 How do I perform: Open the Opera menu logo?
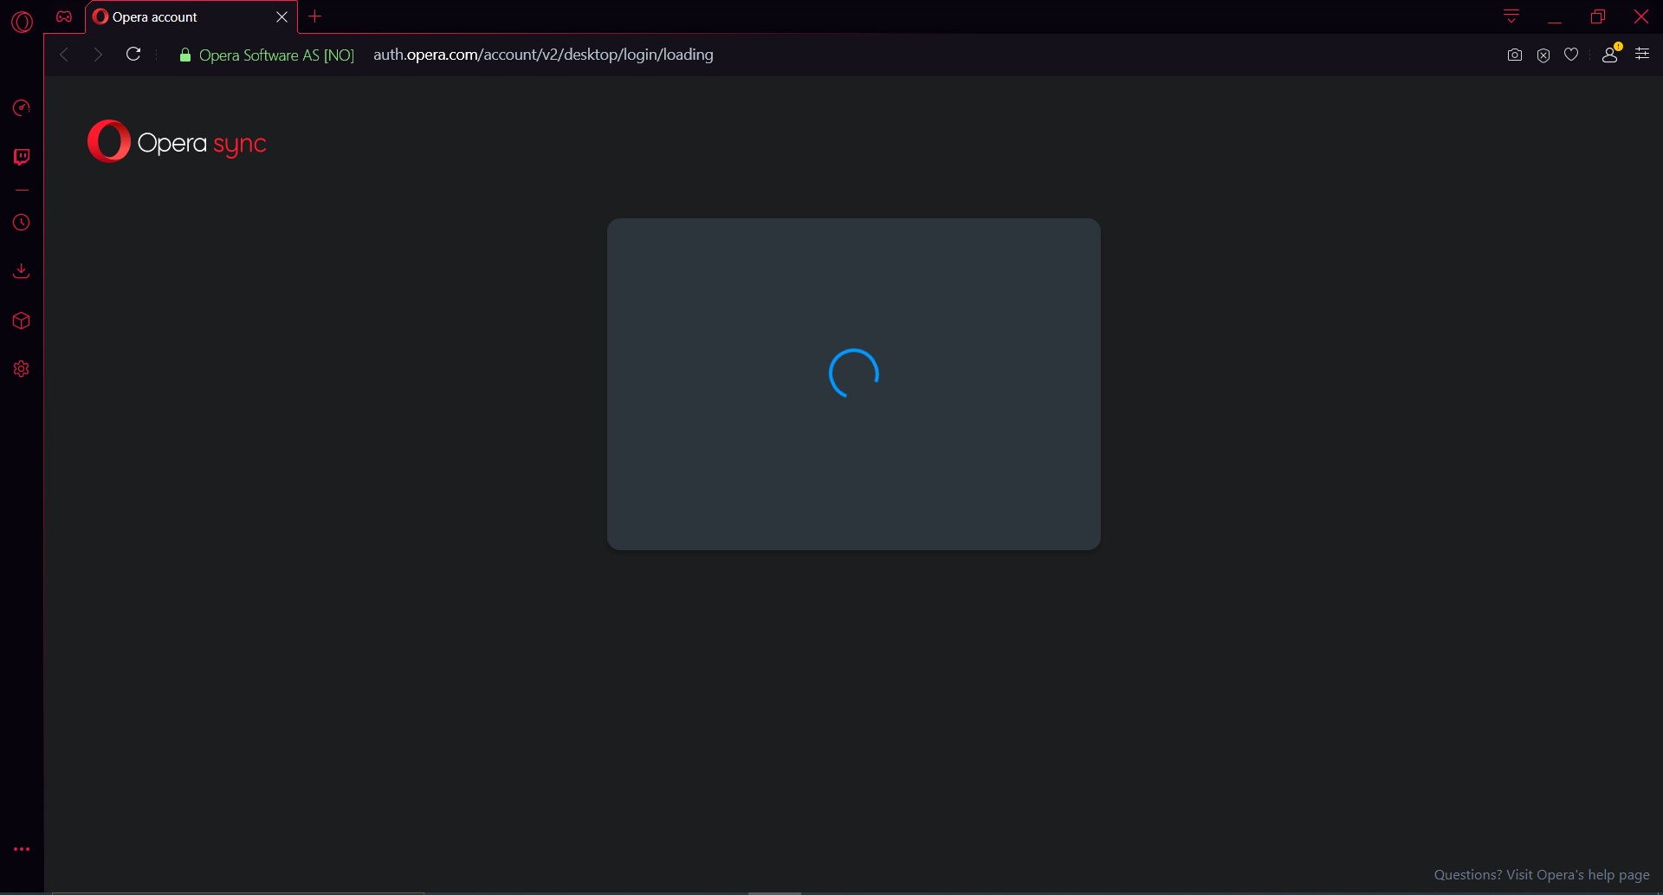click(22, 21)
